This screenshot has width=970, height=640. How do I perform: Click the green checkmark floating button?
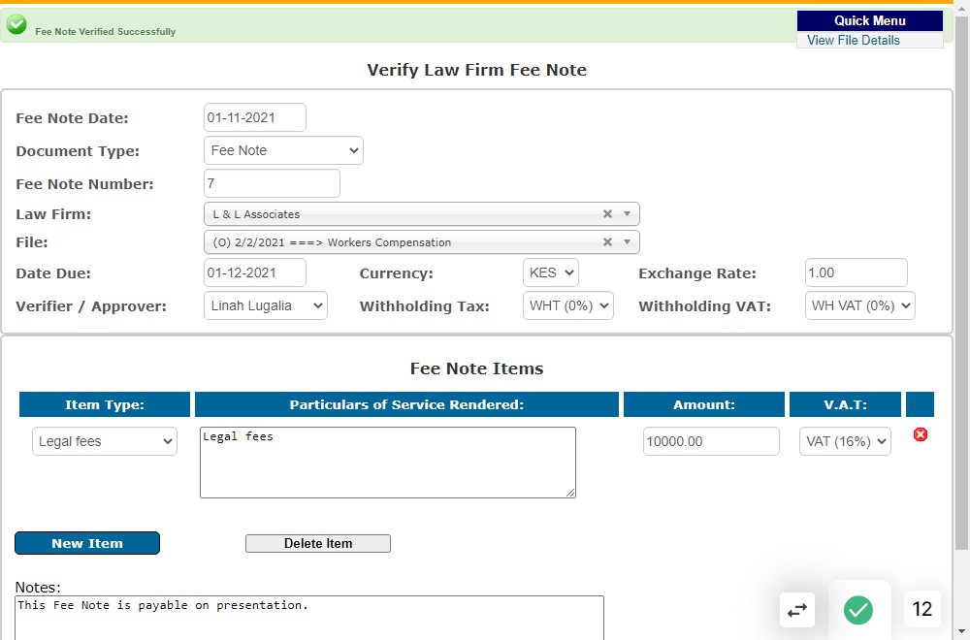click(858, 610)
